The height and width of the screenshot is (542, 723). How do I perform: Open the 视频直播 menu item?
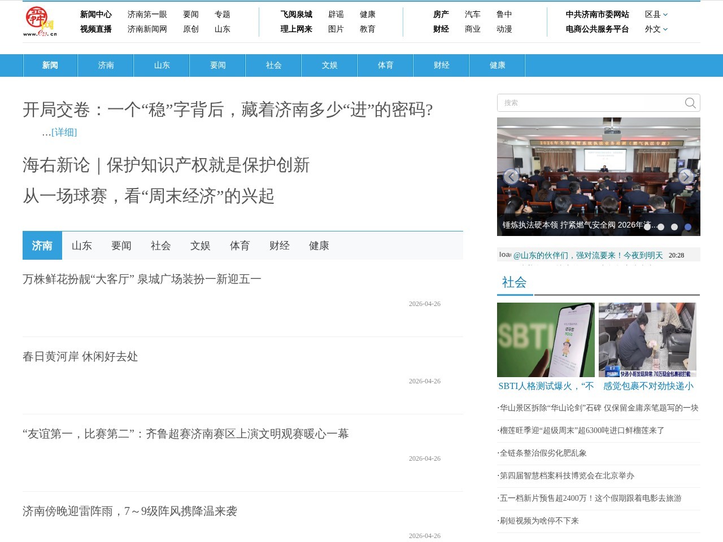[x=96, y=29]
